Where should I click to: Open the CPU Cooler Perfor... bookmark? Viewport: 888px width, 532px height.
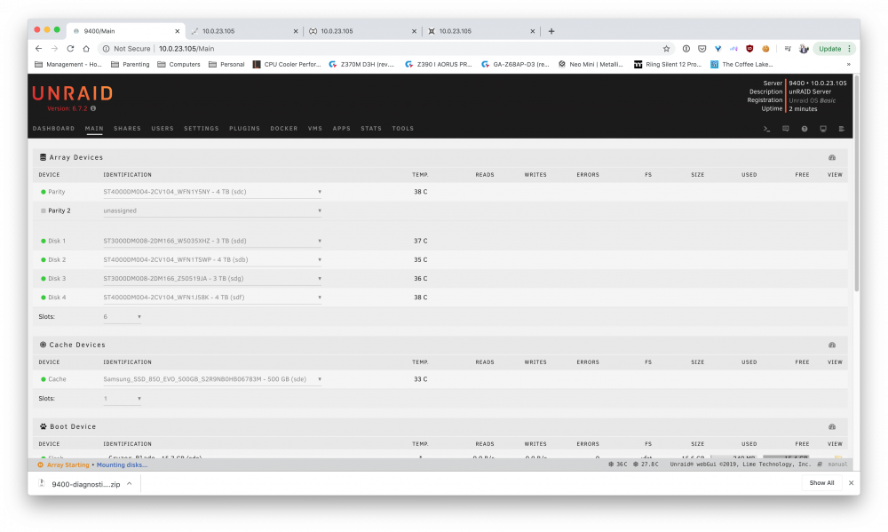pos(287,65)
